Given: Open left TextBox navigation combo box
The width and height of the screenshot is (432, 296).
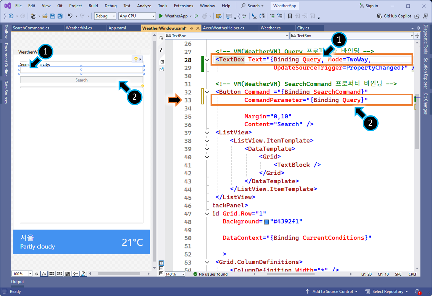Looking at the screenshot, I should pos(227,36).
